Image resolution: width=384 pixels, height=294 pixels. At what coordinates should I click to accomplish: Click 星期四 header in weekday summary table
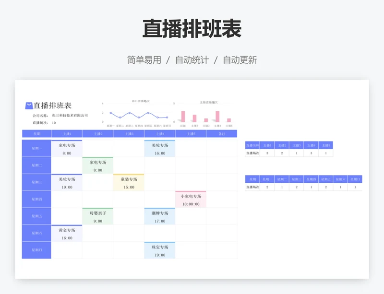[311, 179]
